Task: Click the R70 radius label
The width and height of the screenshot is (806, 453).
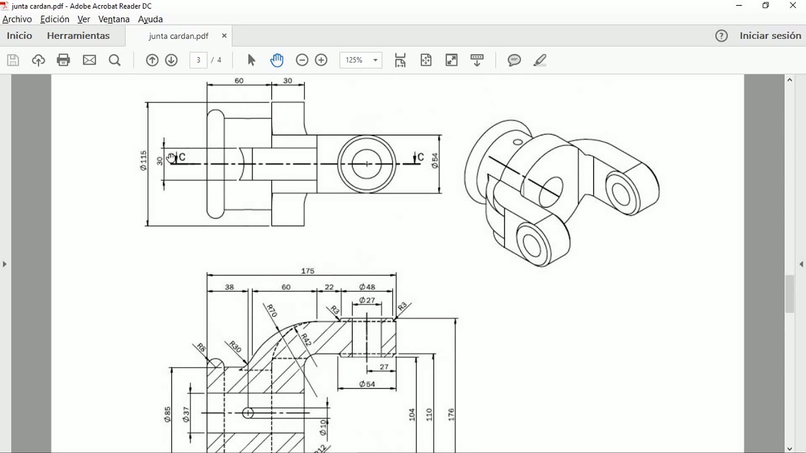Action: [271, 310]
